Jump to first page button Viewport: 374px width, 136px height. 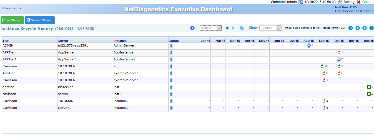(x=351, y=28)
